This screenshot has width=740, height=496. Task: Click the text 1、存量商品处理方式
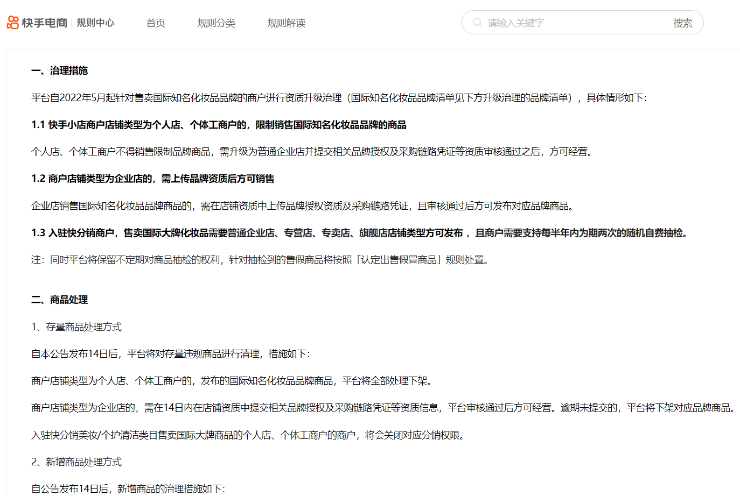pos(76,327)
